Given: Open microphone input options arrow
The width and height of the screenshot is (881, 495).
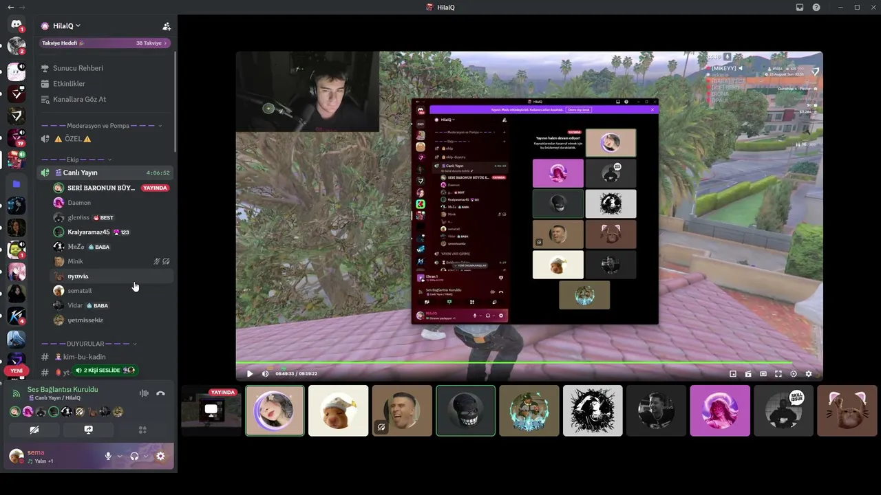Looking at the screenshot, I should point(119,456).
